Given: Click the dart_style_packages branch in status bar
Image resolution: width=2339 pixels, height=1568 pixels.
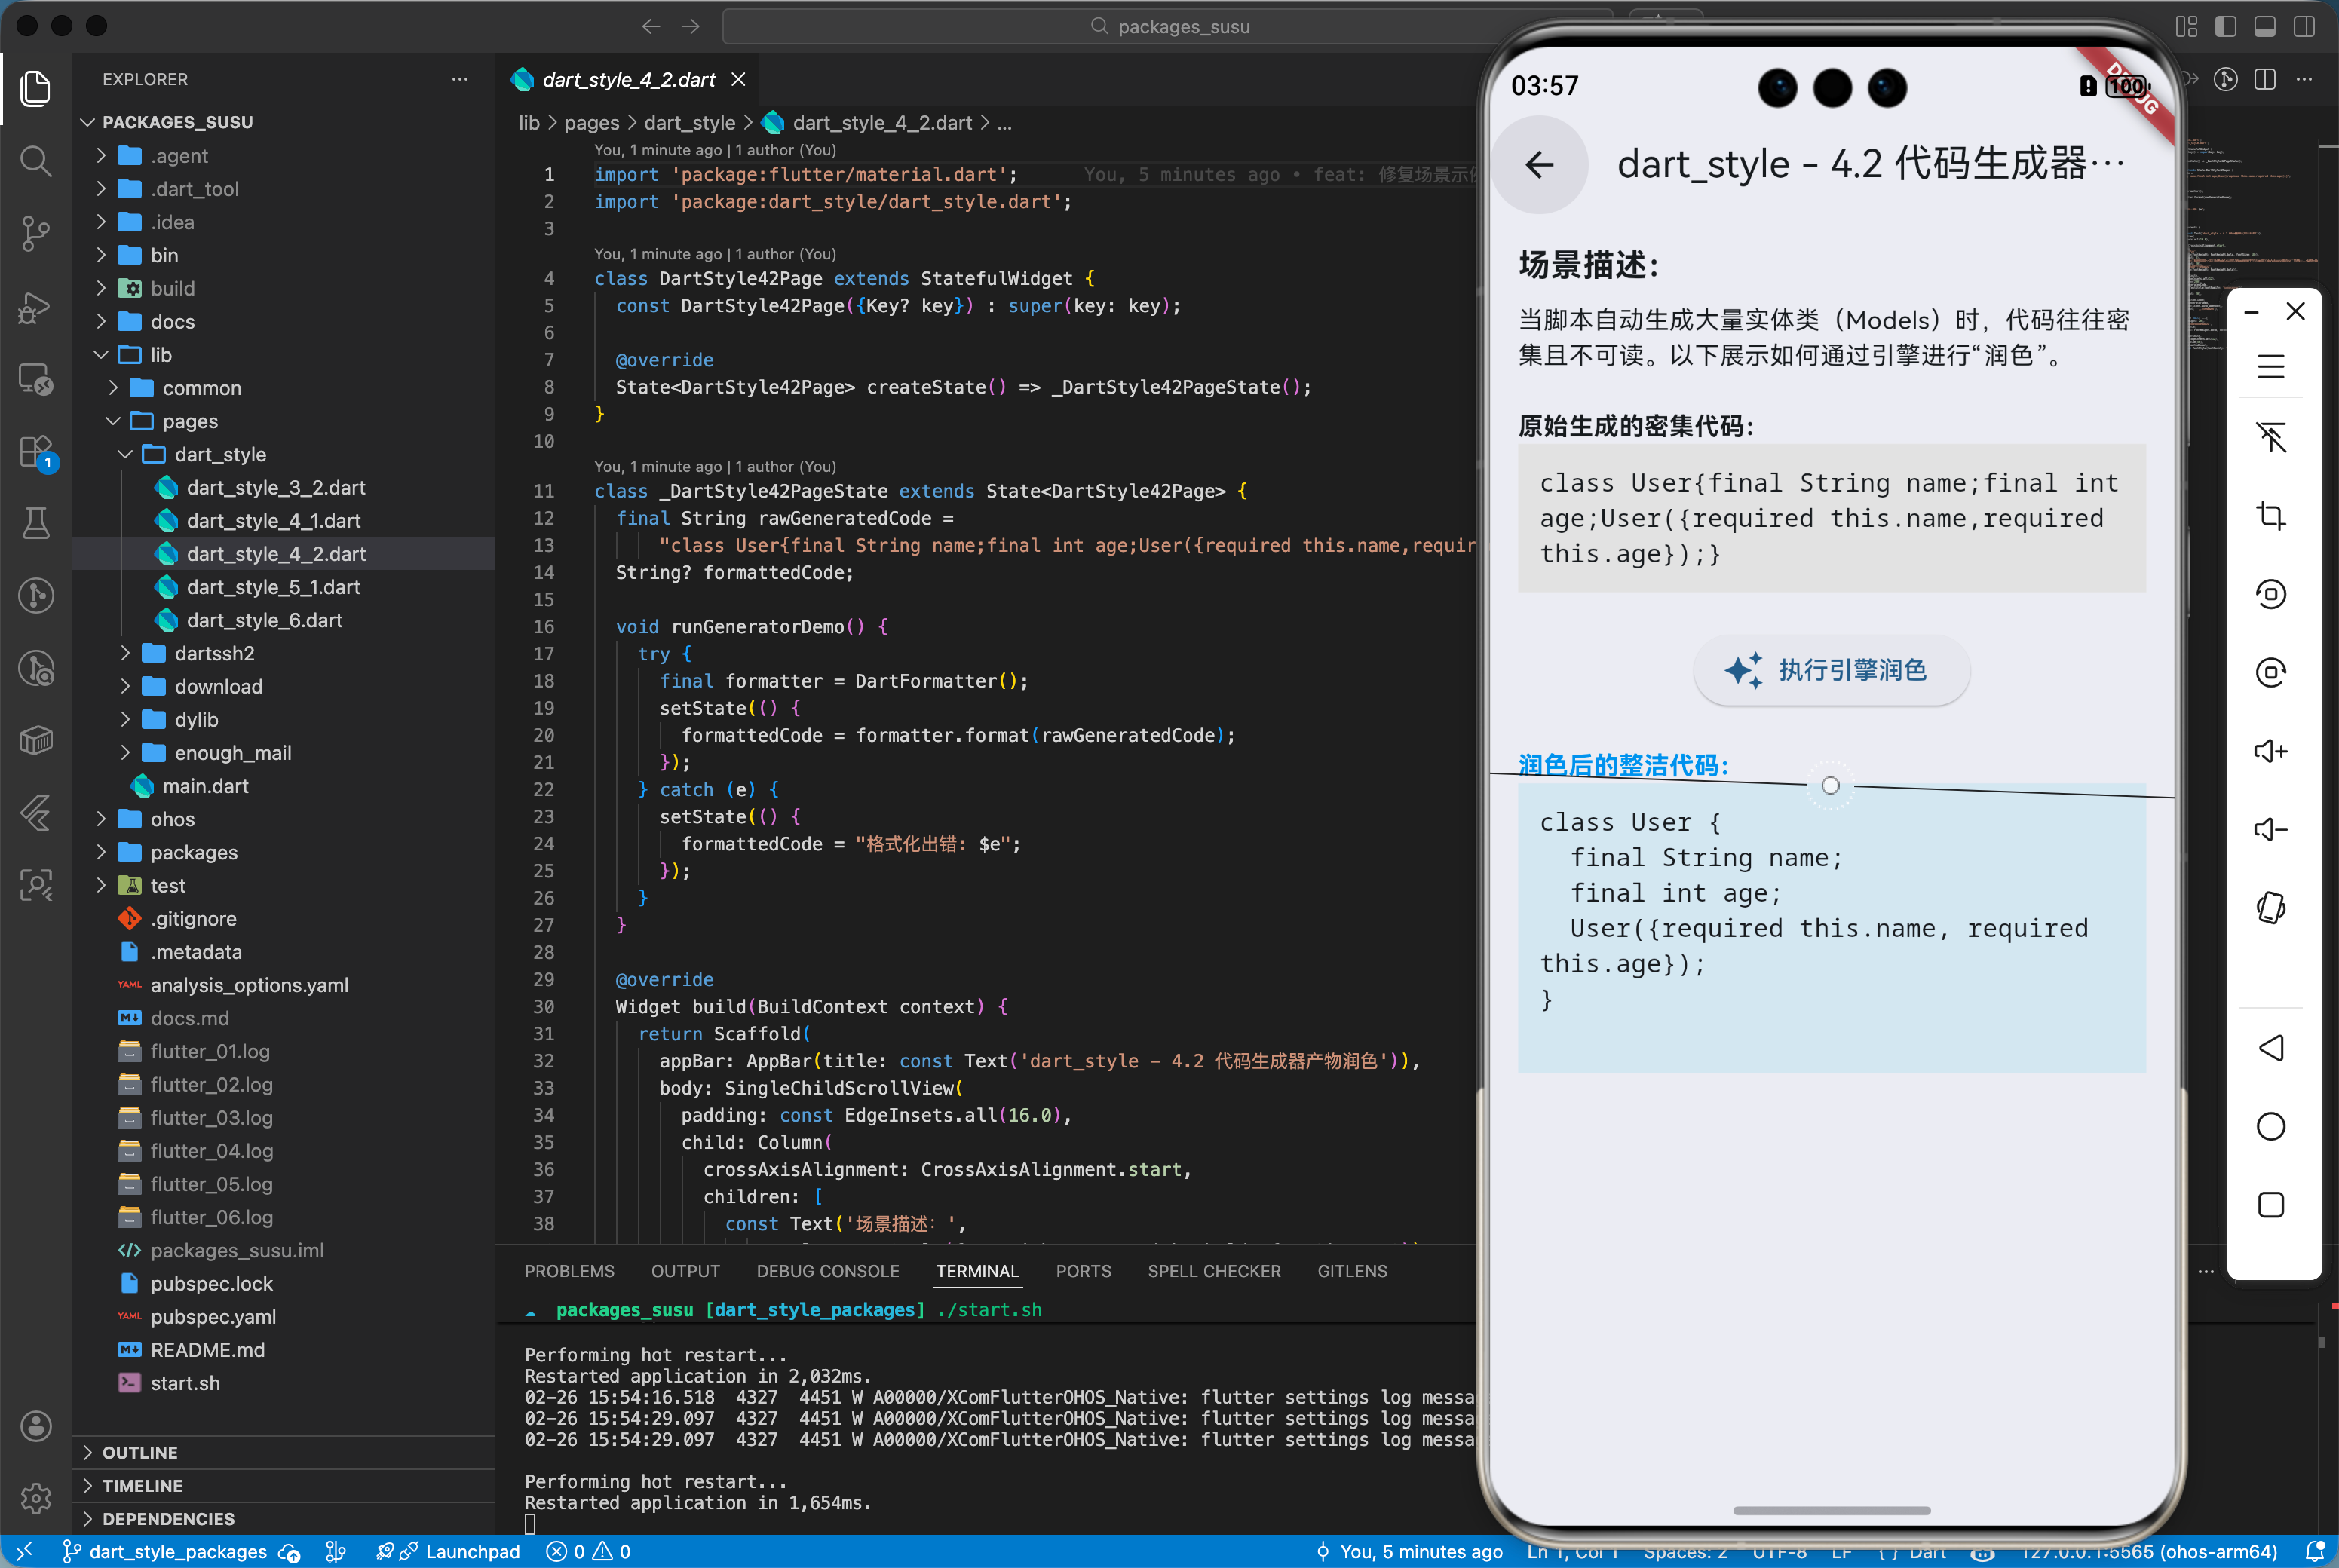Looking at the screenshot, I should 178,1551.
